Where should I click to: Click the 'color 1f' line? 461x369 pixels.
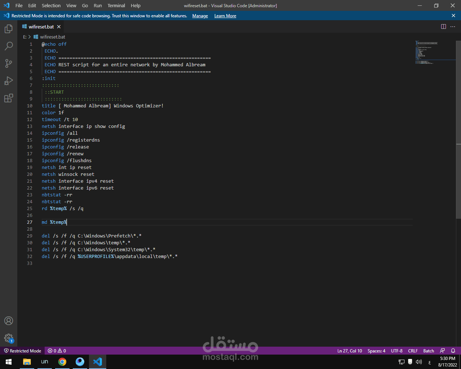click(53, 112)
